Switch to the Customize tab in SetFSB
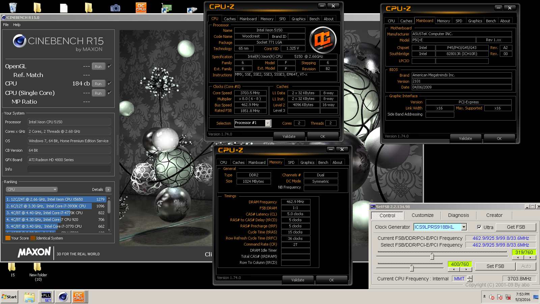540x304 pixels. tap(423, 215)
